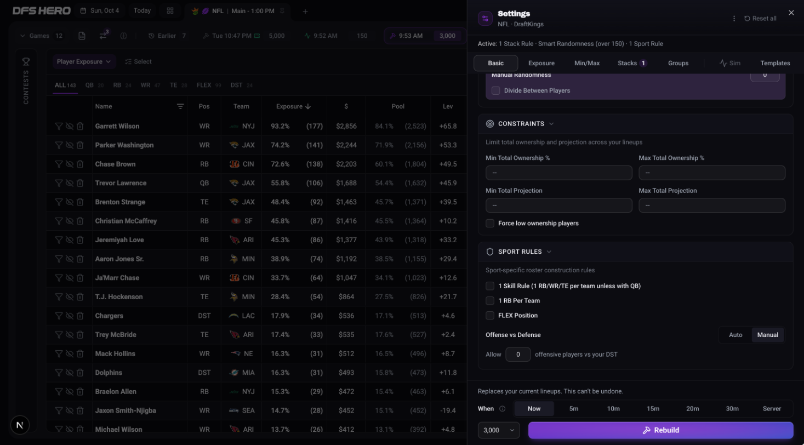Click the info icon in the games toolbar
The width and height of the screenshot is (804, 445).
123,36
